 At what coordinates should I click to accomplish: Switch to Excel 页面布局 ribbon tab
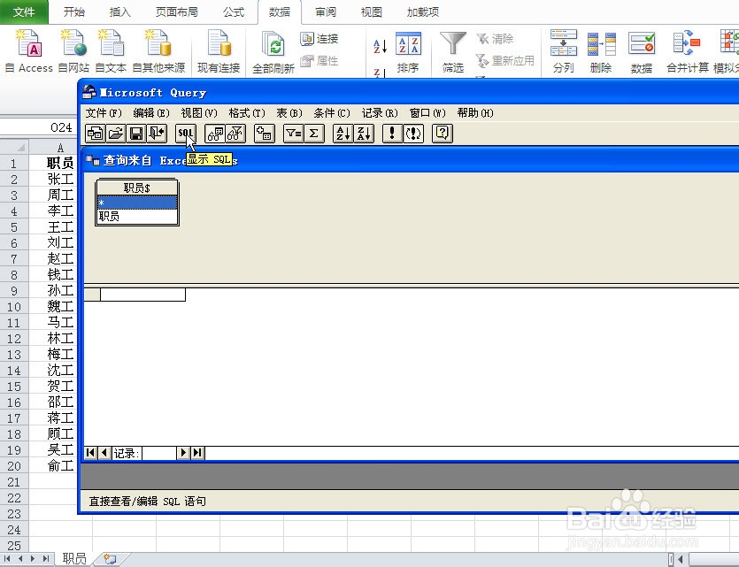click(x=177, y=11)
